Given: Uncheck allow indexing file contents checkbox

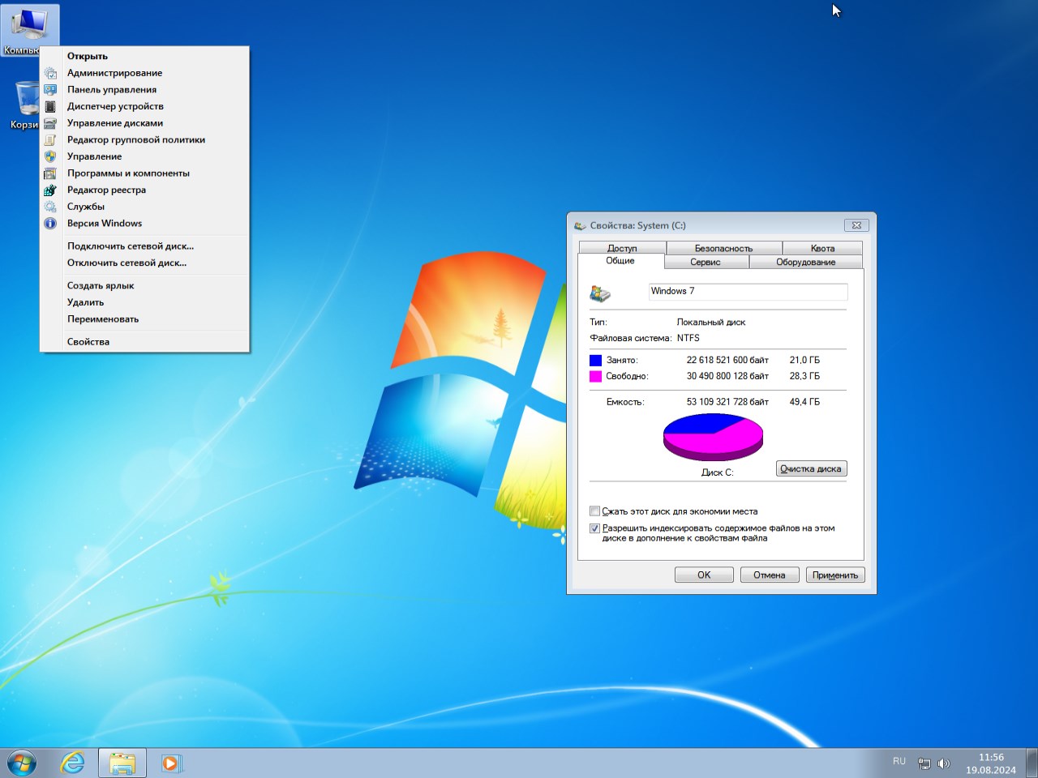Looking at the screenshot, I should 595,528.
